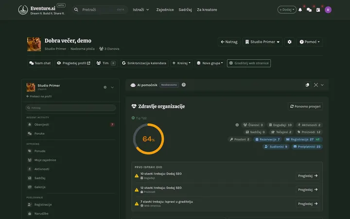Click the Aktivnosti 2 chip

pyautogui.click(x=309, y=125)
